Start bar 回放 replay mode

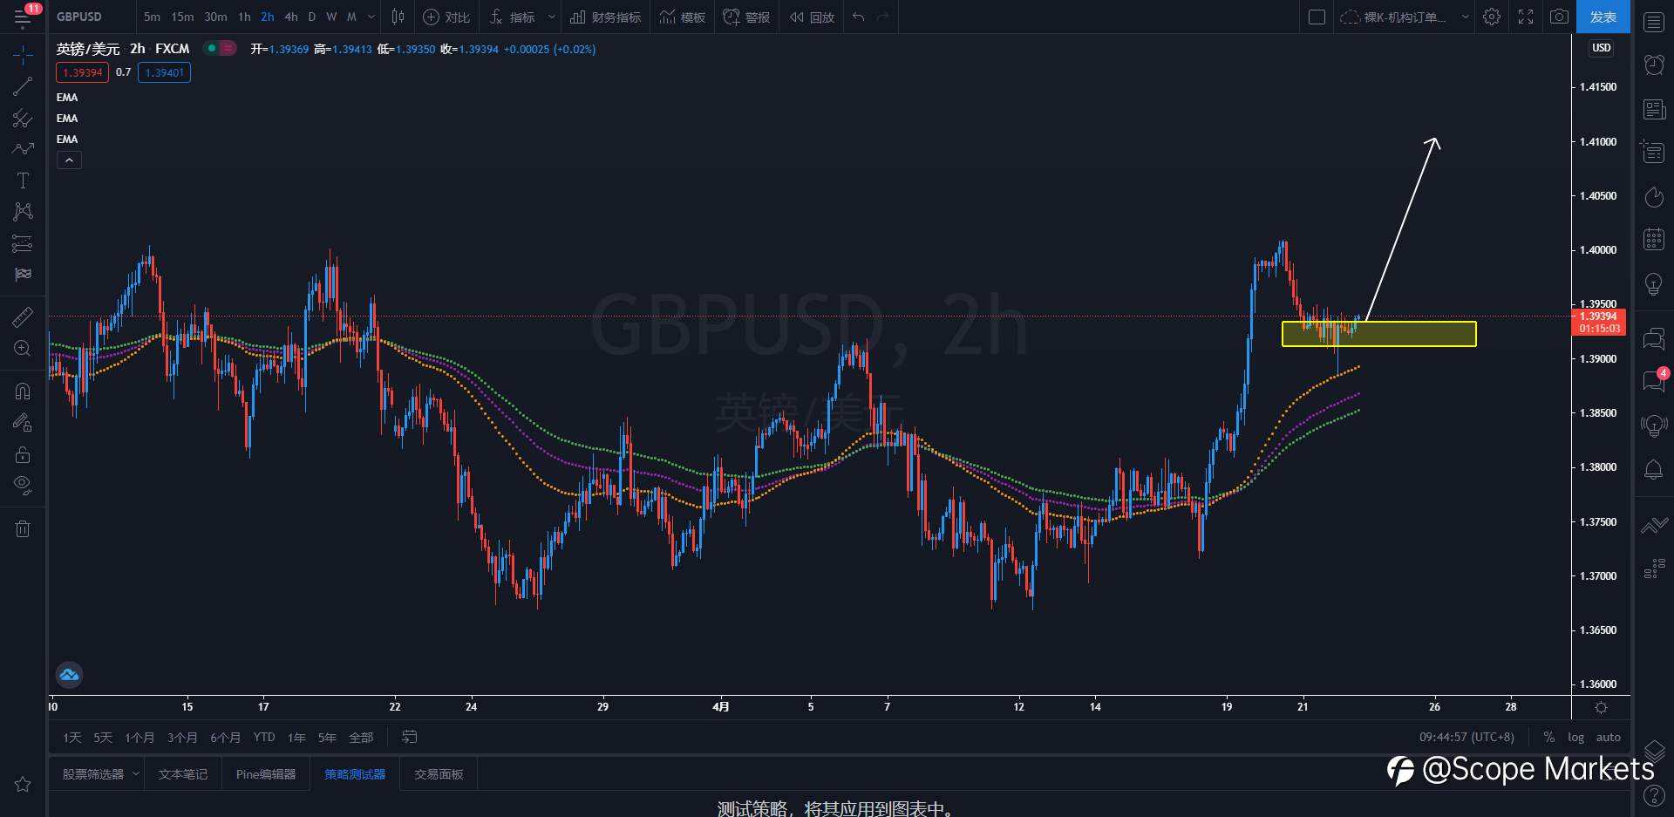click(812, 17)
